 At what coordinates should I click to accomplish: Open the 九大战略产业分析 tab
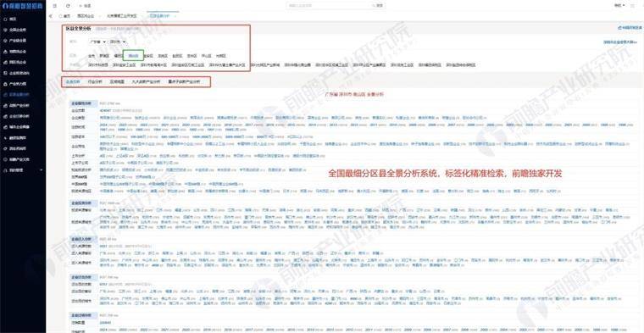coord(146,81)
